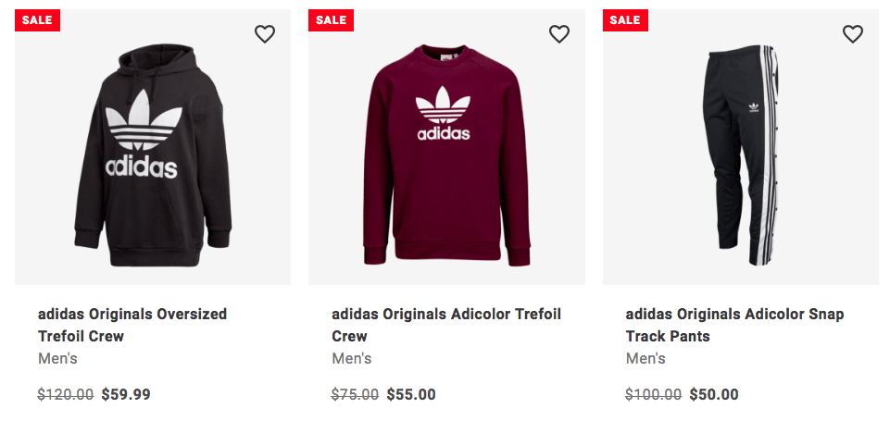The image size is (890, 421).
Task: Click the $50.00 sale price
Action: click(714, 394)
